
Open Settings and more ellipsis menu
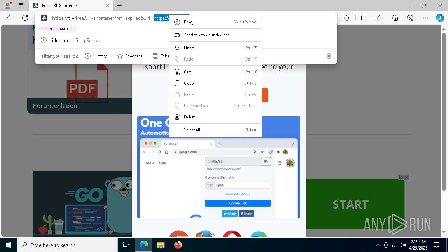click(x=426, y=18)
